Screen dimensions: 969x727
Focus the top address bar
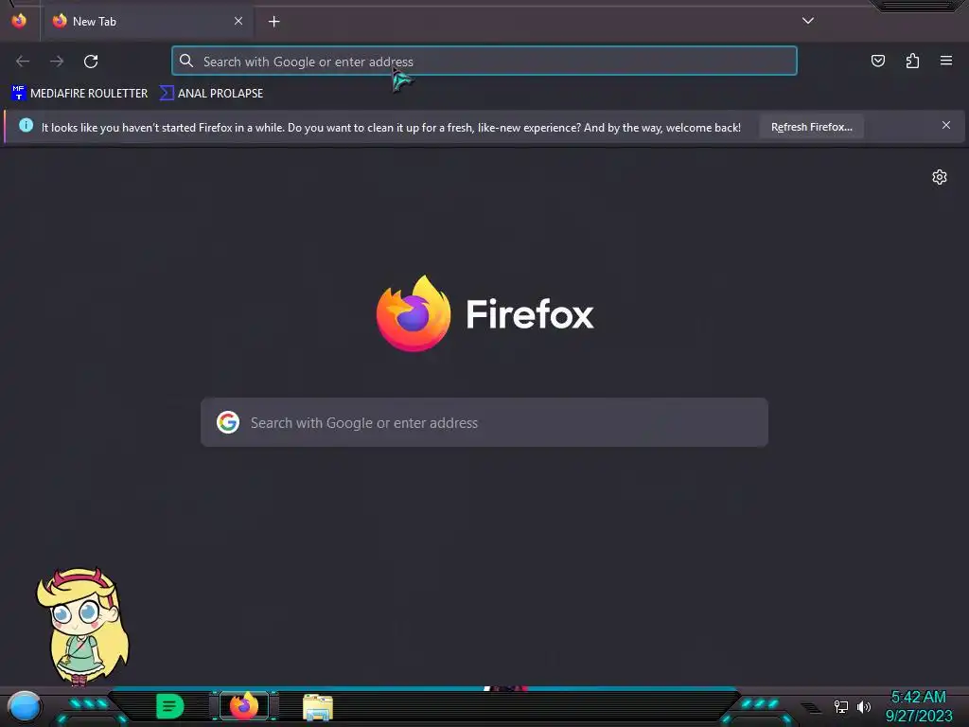(484, 62)
